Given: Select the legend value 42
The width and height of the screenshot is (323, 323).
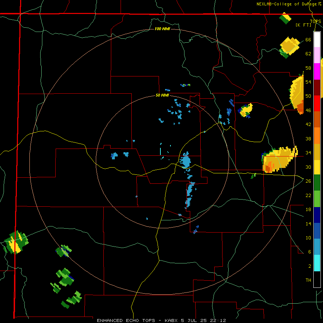Looking at the screenshot, I should click(x=308, y=125).
